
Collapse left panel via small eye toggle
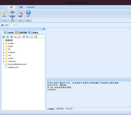44,29
